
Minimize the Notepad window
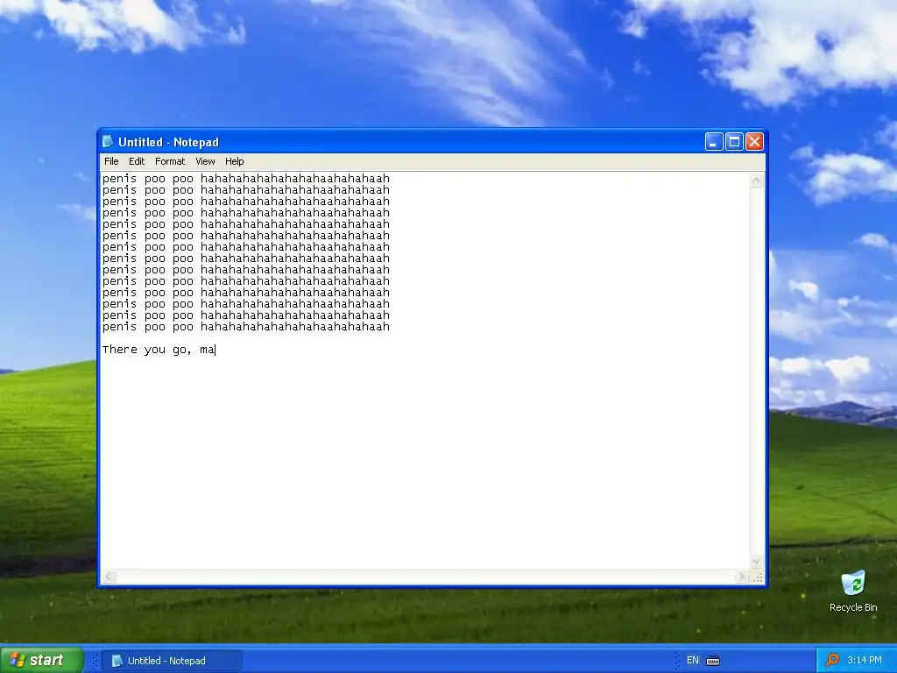tap(714, 141)
